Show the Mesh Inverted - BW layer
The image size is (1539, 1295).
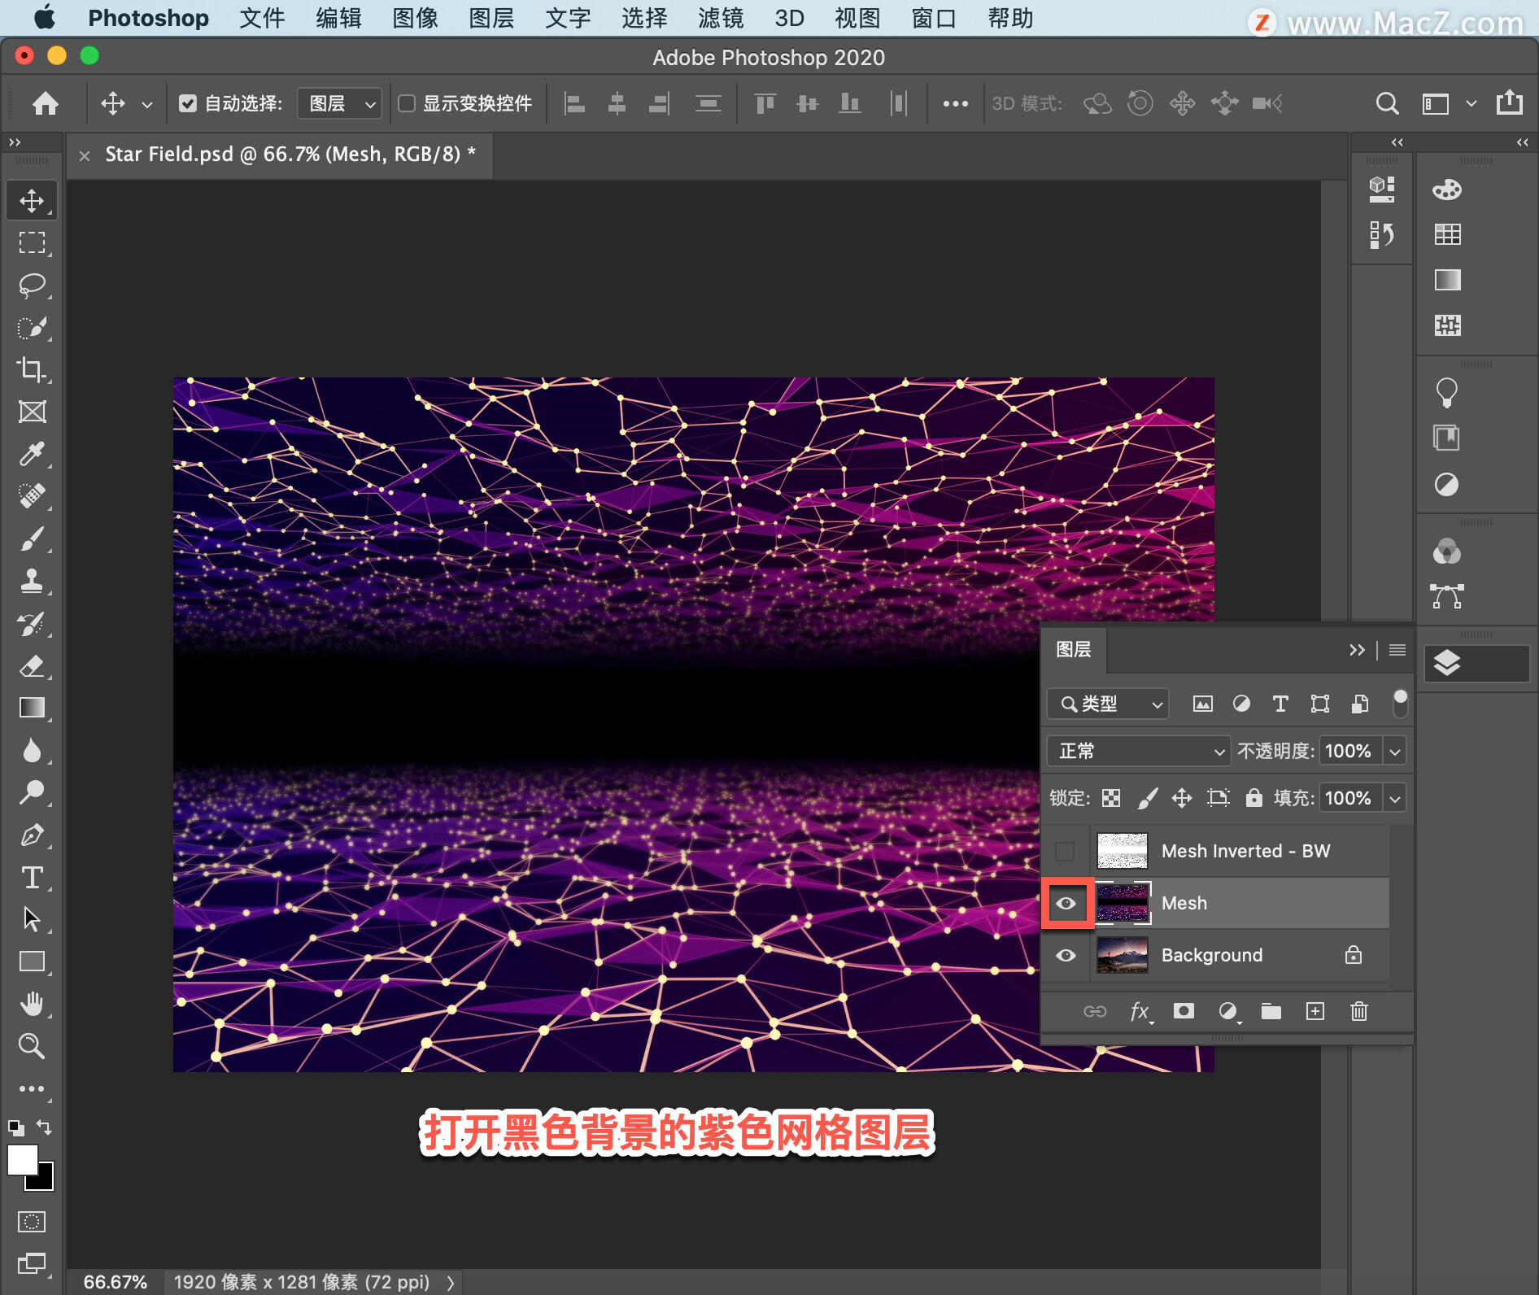[x=1065, y=852]
